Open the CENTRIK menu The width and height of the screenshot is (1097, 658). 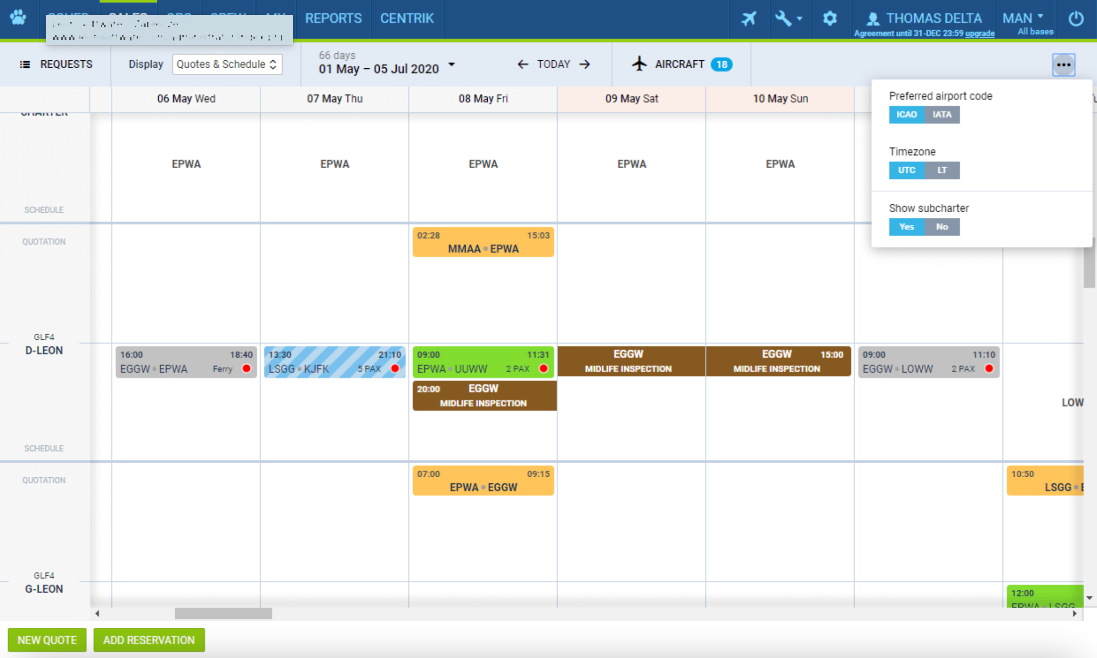pos(407,18)
